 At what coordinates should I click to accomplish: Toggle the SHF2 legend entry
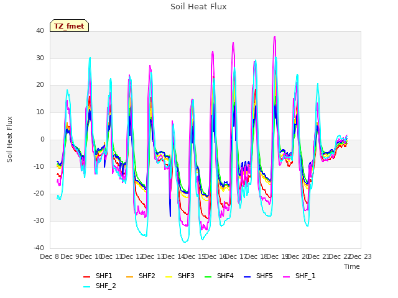point(141,276)
